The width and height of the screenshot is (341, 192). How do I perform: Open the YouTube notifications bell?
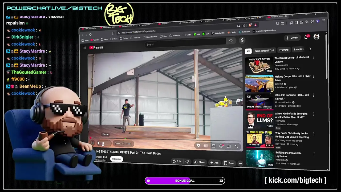[306, 37]
